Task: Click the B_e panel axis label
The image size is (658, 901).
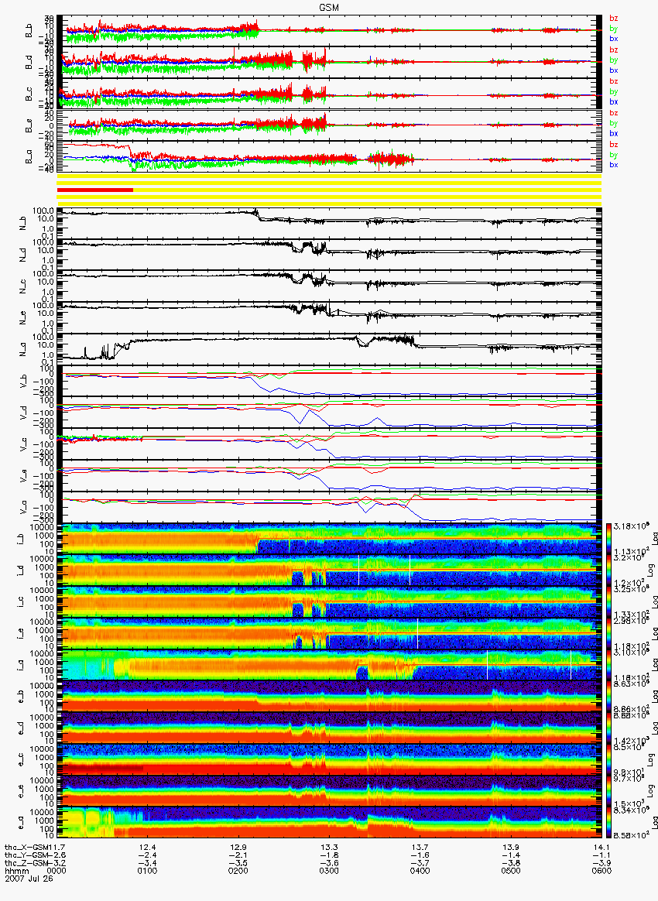Action: tap(29, 125)
